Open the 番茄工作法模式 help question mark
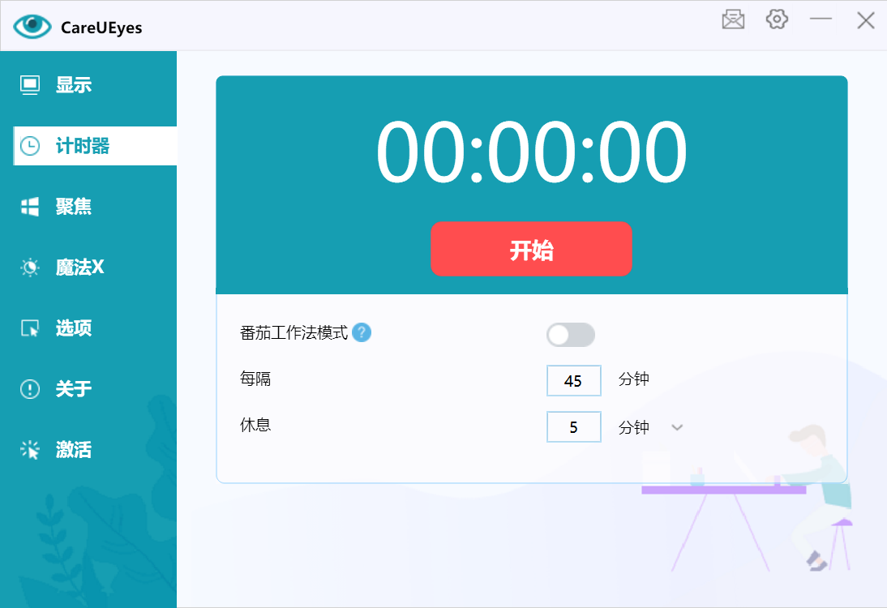This screenshot has width=887, height=608. [x=362, y=332]
